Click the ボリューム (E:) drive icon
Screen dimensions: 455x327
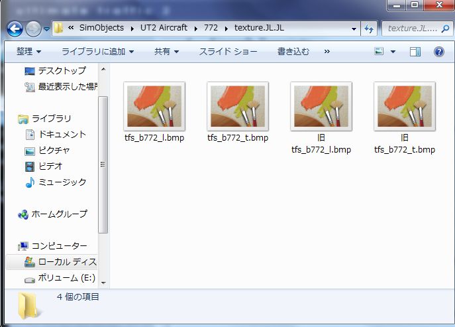pos(30,280)
